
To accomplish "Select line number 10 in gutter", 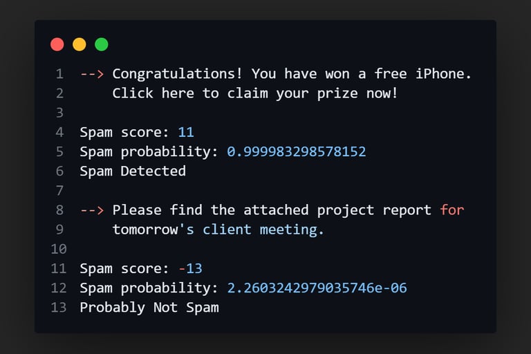I will pyautogui.click(x=58, y=248).
